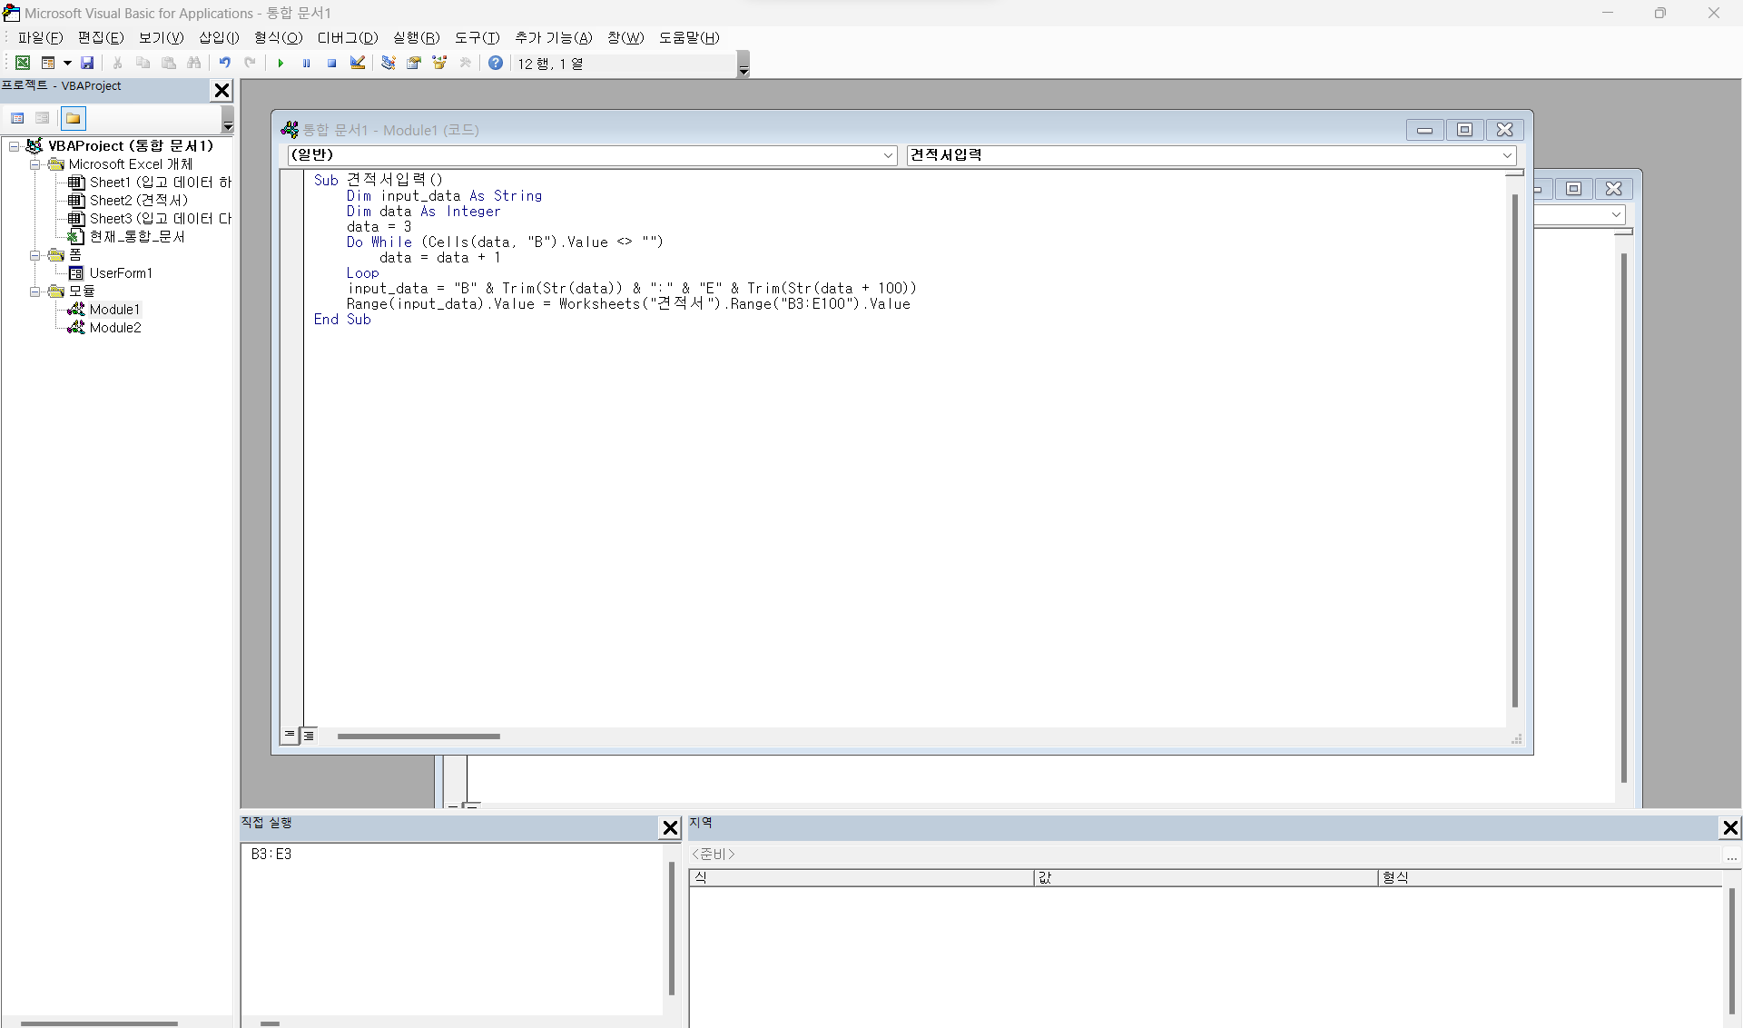Open the 삽입(I) menu

(x=219, y=37)
